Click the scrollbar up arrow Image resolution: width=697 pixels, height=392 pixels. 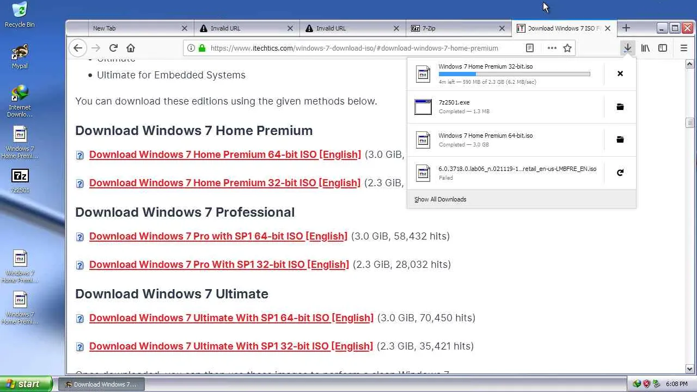tap(690, 63)
